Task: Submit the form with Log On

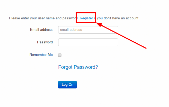Action: (x=67, y=85)
